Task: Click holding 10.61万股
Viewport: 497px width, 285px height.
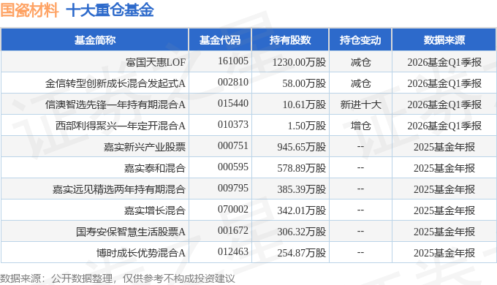Action: tap(304, 104)
